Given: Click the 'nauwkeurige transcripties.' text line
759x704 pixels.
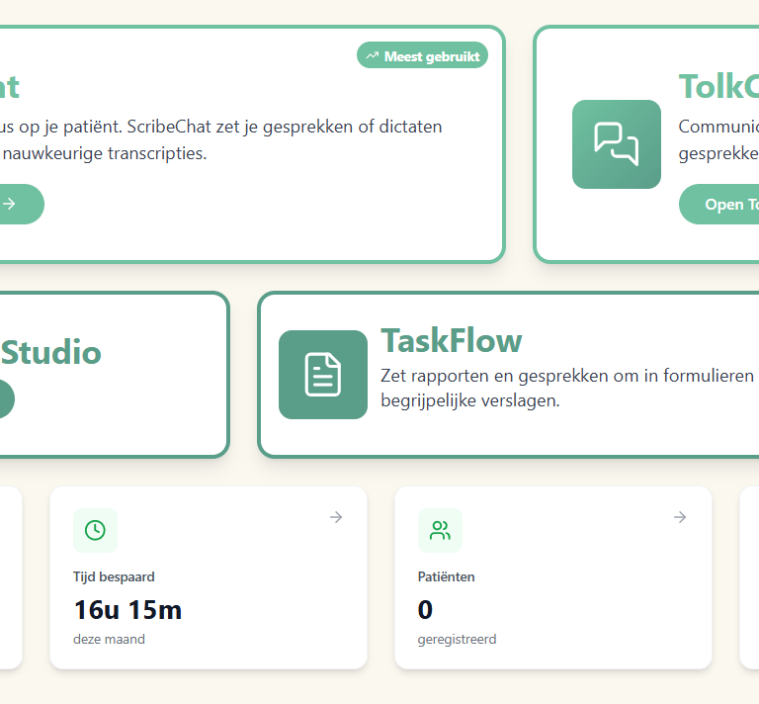Looking at the screenshot, I should click(105, 153).
